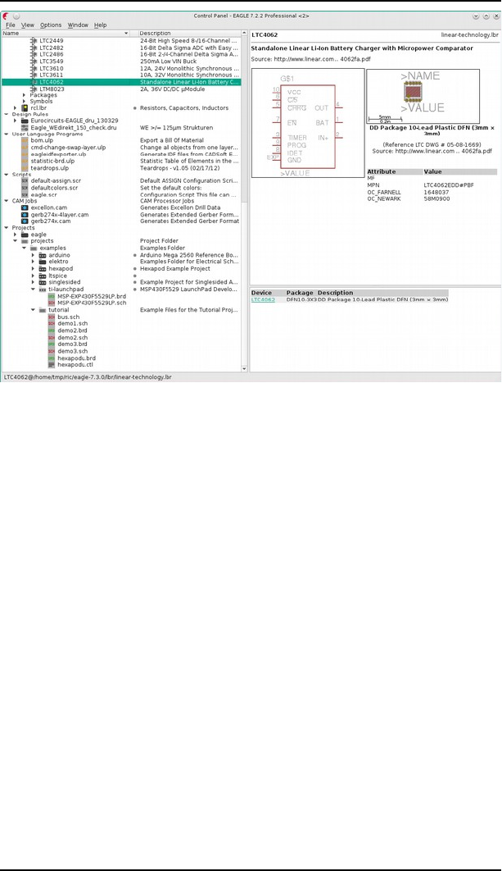Click the tree scrollbar down arrow
The height and width of the screenshot is (871, 502).
coord(245,369)
